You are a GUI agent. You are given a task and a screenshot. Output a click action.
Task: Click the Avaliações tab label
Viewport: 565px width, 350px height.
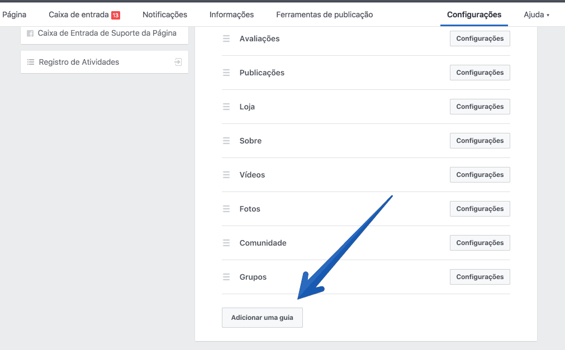pyautogui.click(x=259, y=39)
